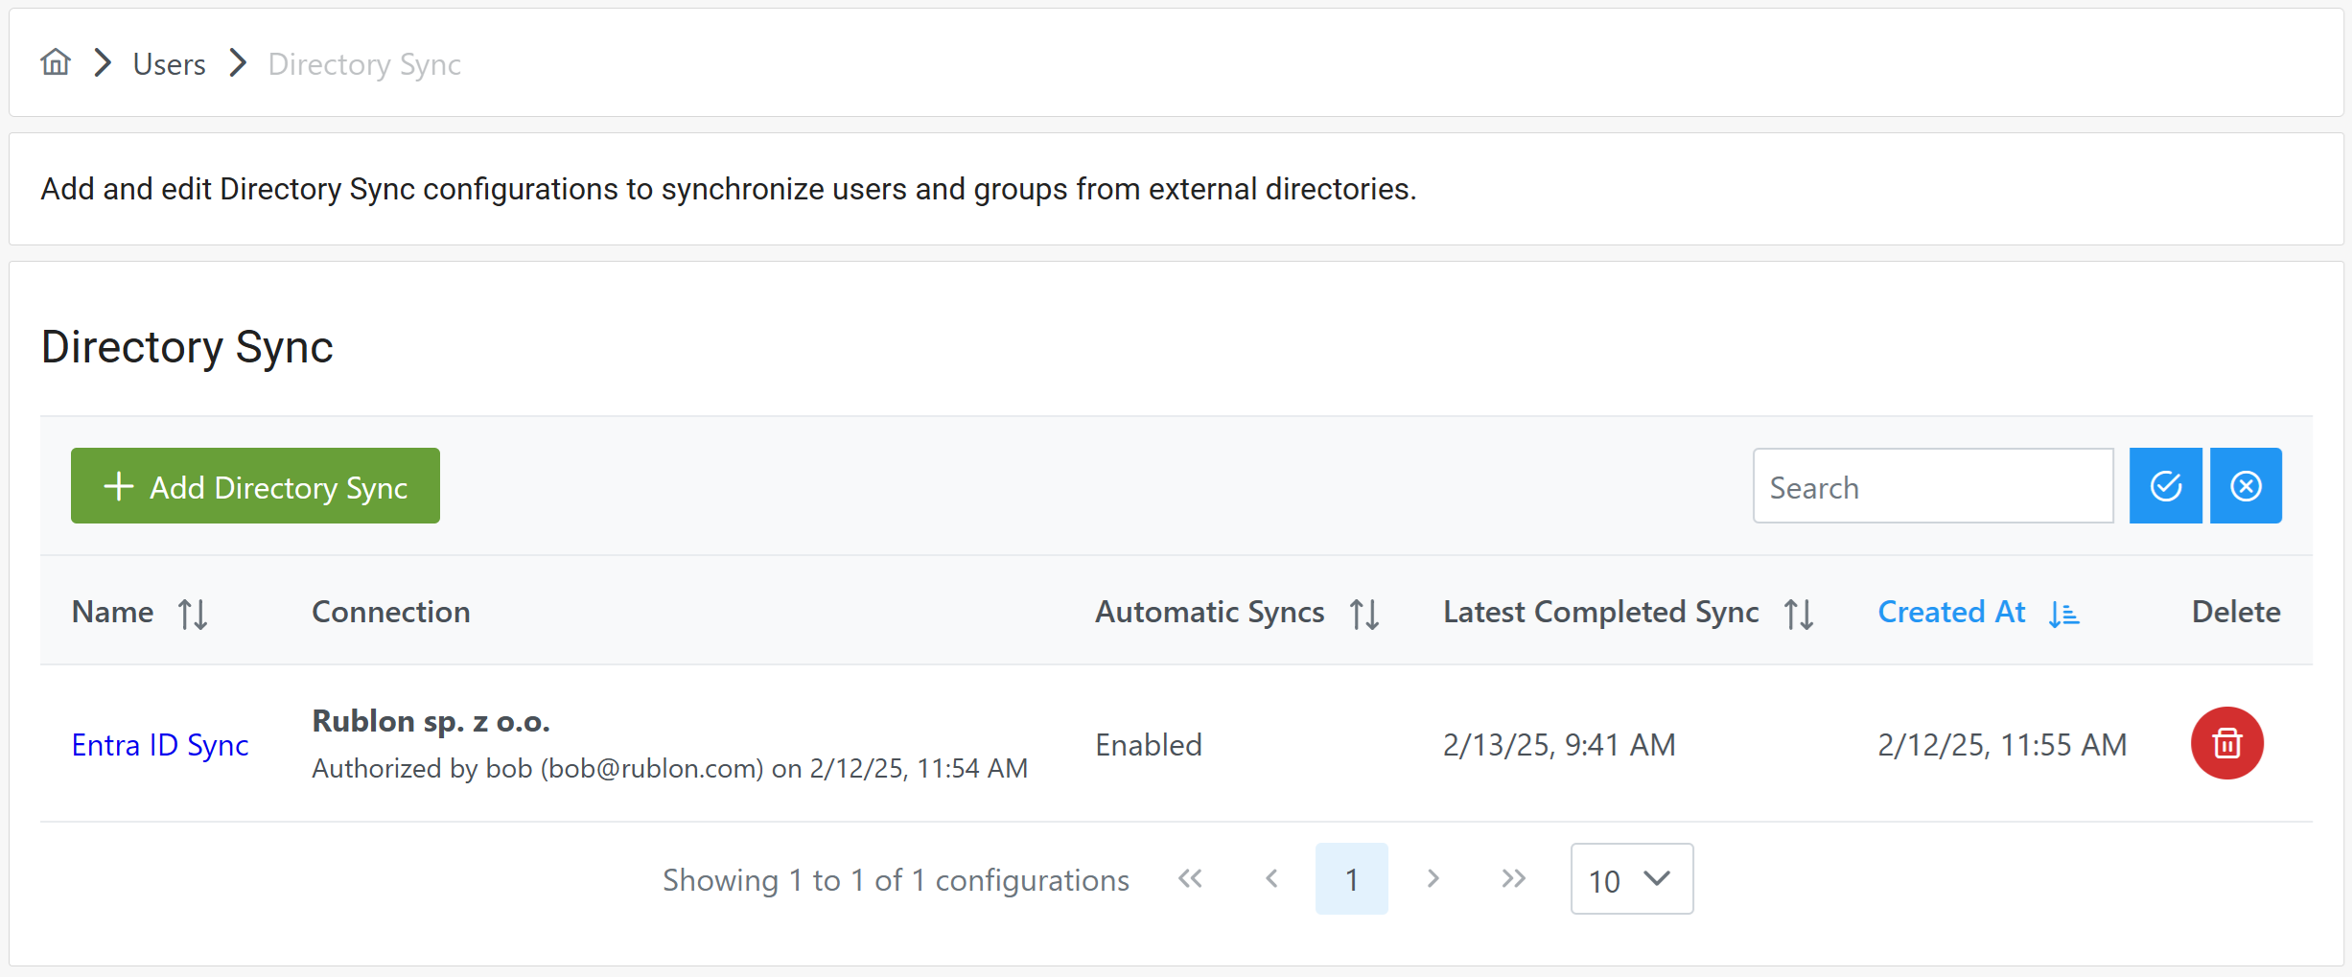Open Entra ID Sync configuration link
Viewport: 2352px width, 977px height.
(x=160, y=745)
